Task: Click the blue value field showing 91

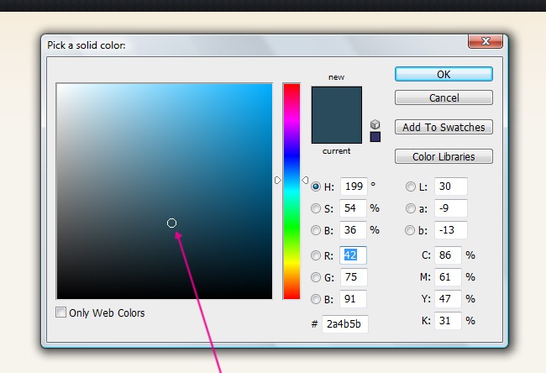Action: [353, 299]
